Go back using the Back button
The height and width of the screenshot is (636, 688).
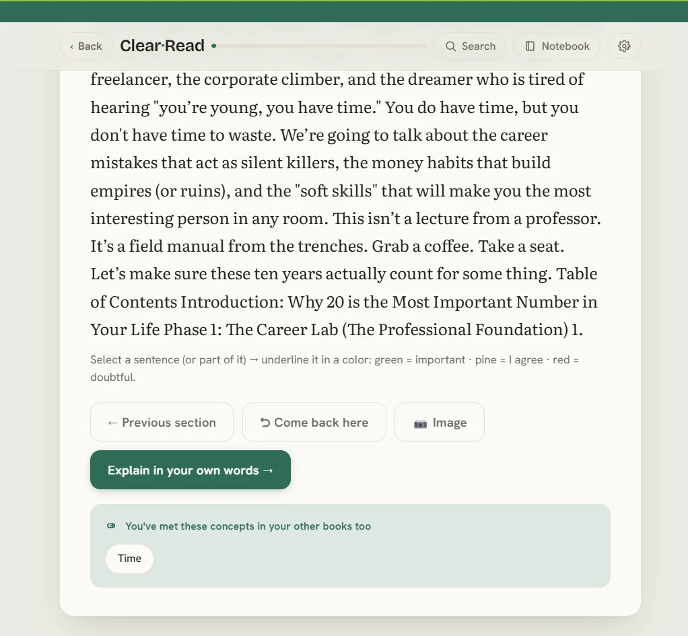pos(85,46)
